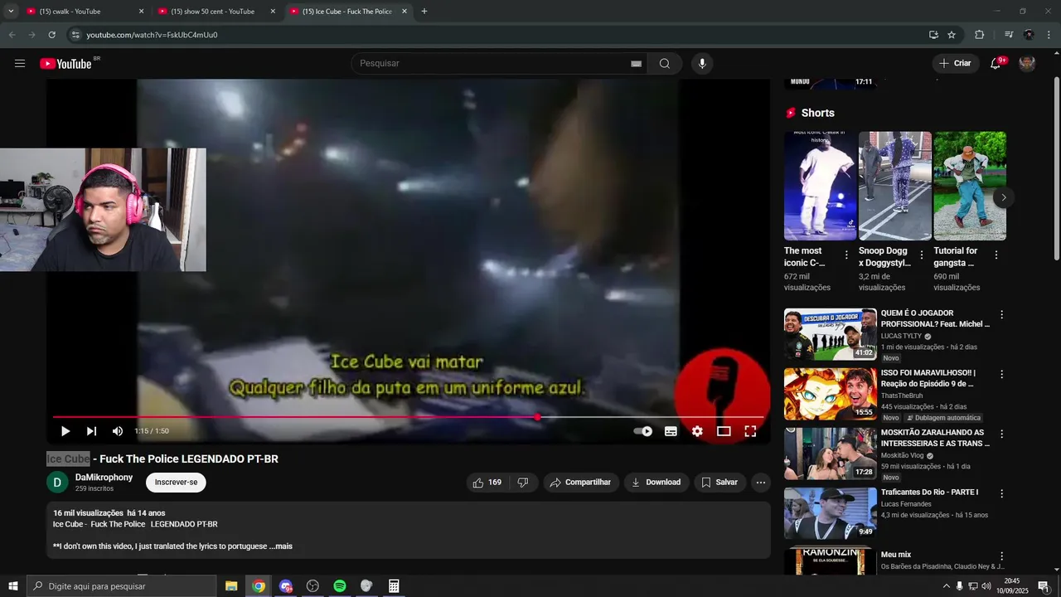Start voice search with microphone
Screen dimensions: 1061x597
[x=702, y=64]
